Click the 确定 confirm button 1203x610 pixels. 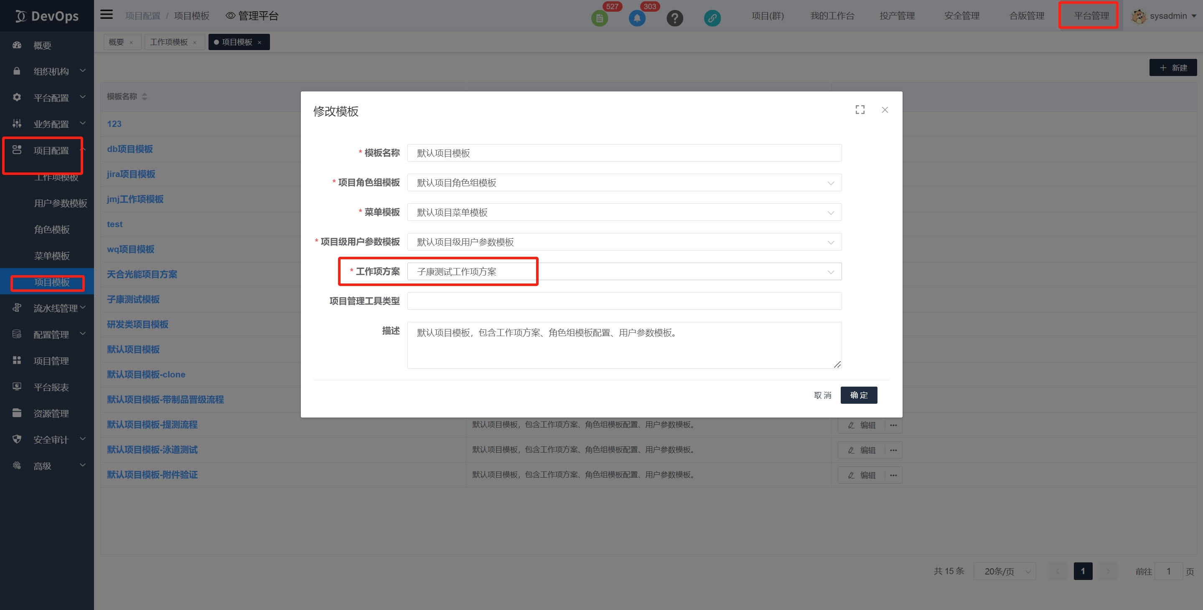coord(858,395)
